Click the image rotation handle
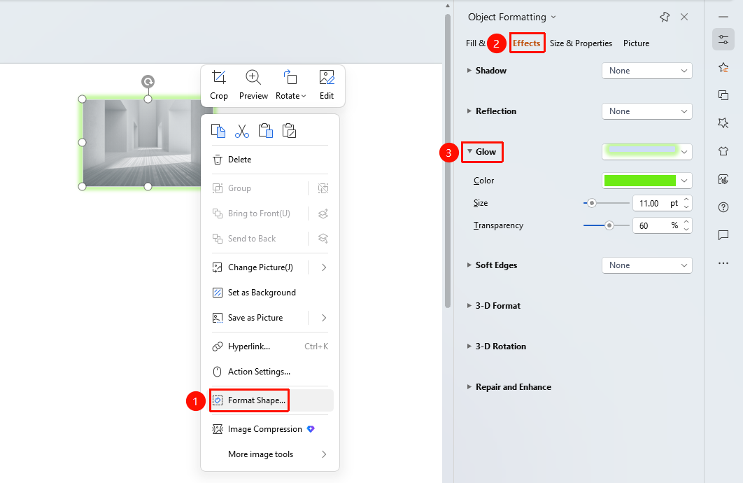This screenshot has width=743, height=483. [x=148, y=81]
